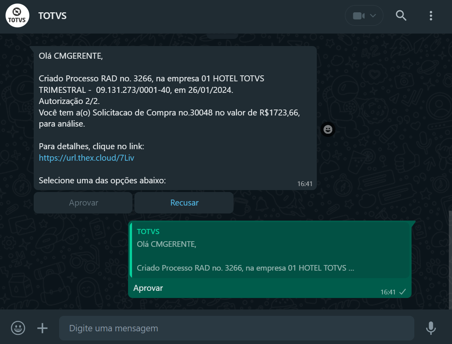Image resolution: width=452 pixels, height=344 pixels.
Task: Click the sent check mark on Aprovar
Action: (402, 292)
